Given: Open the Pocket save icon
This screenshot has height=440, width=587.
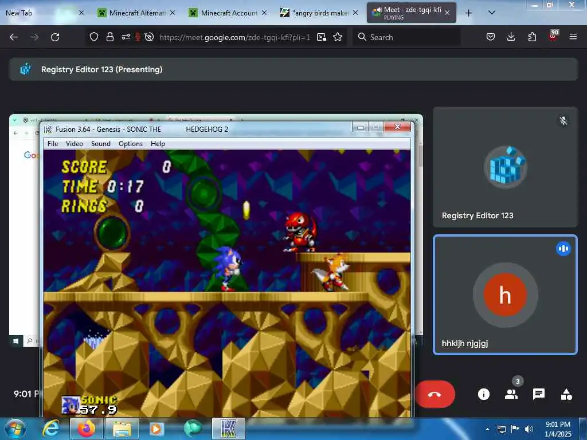Looking at the screenshot, I should pos(491,37).
